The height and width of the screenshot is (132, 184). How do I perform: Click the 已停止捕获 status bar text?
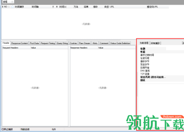(7, 129)
